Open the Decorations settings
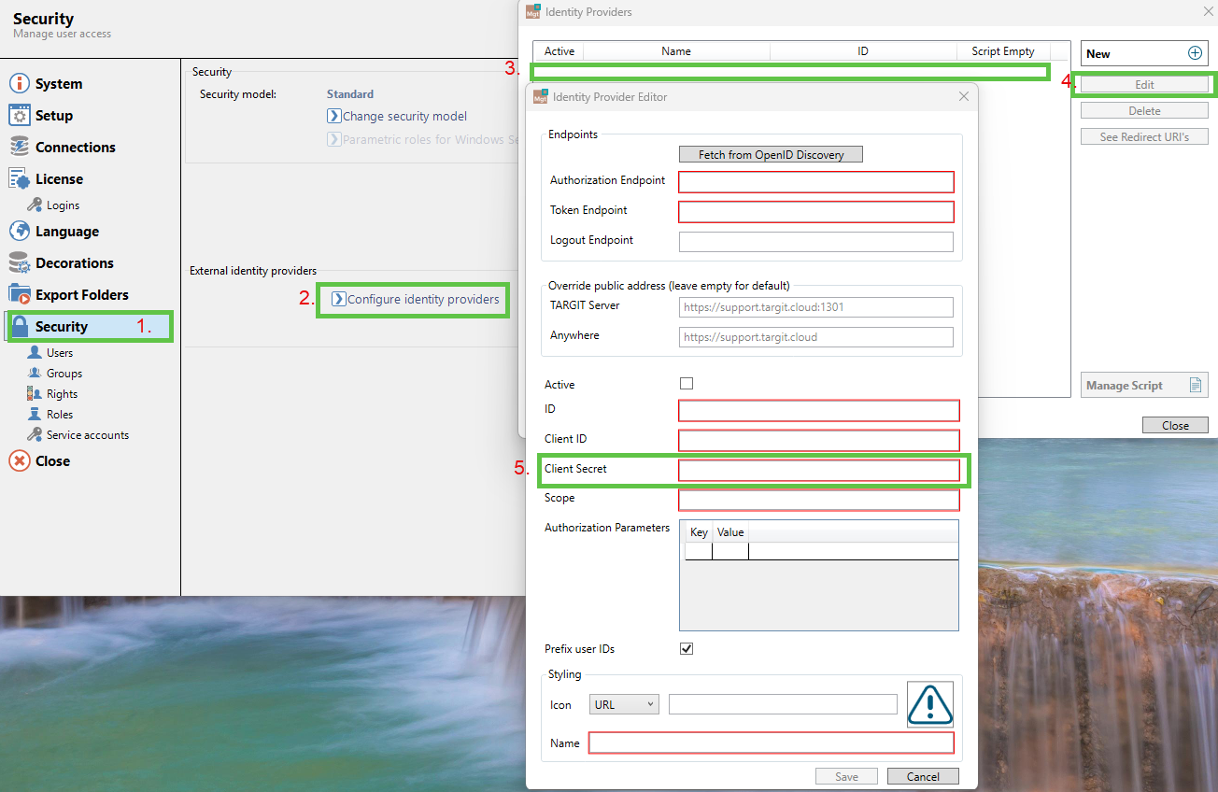Screen dimensions: 1218x792 77,262
